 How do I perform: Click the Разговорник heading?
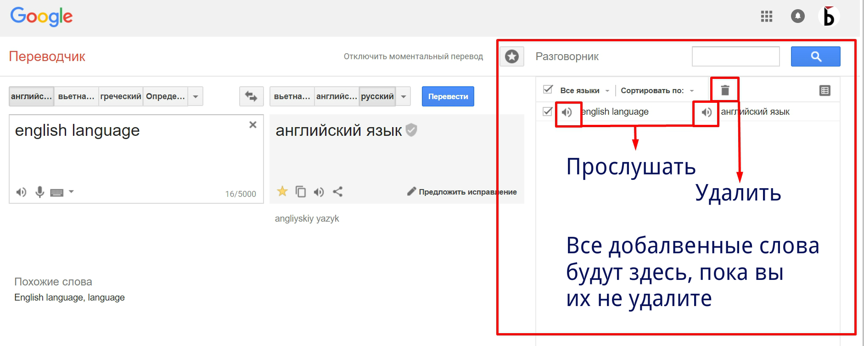[x=567, y=56]
